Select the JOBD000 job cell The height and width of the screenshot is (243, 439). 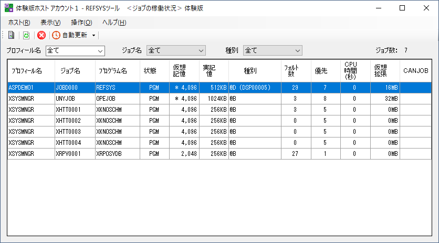pyautogui.click(x=75, y=88)
